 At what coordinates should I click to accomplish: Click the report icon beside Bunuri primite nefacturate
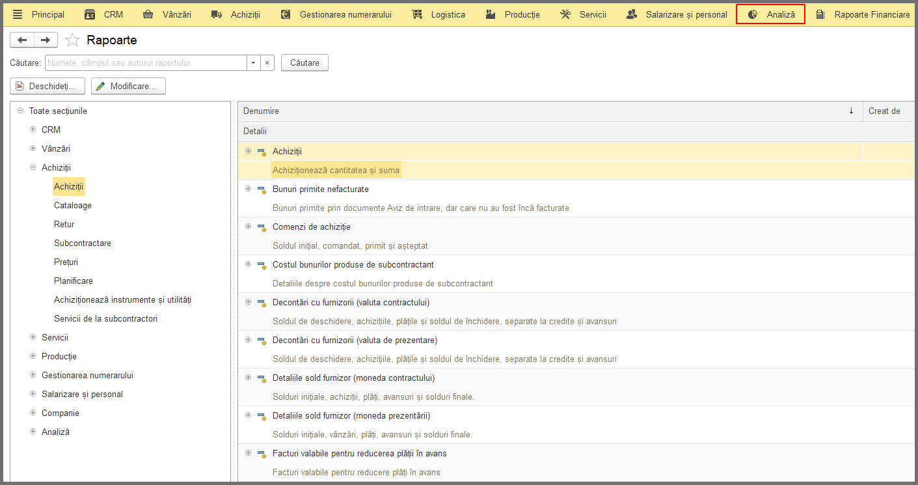[x=262, y=189]
